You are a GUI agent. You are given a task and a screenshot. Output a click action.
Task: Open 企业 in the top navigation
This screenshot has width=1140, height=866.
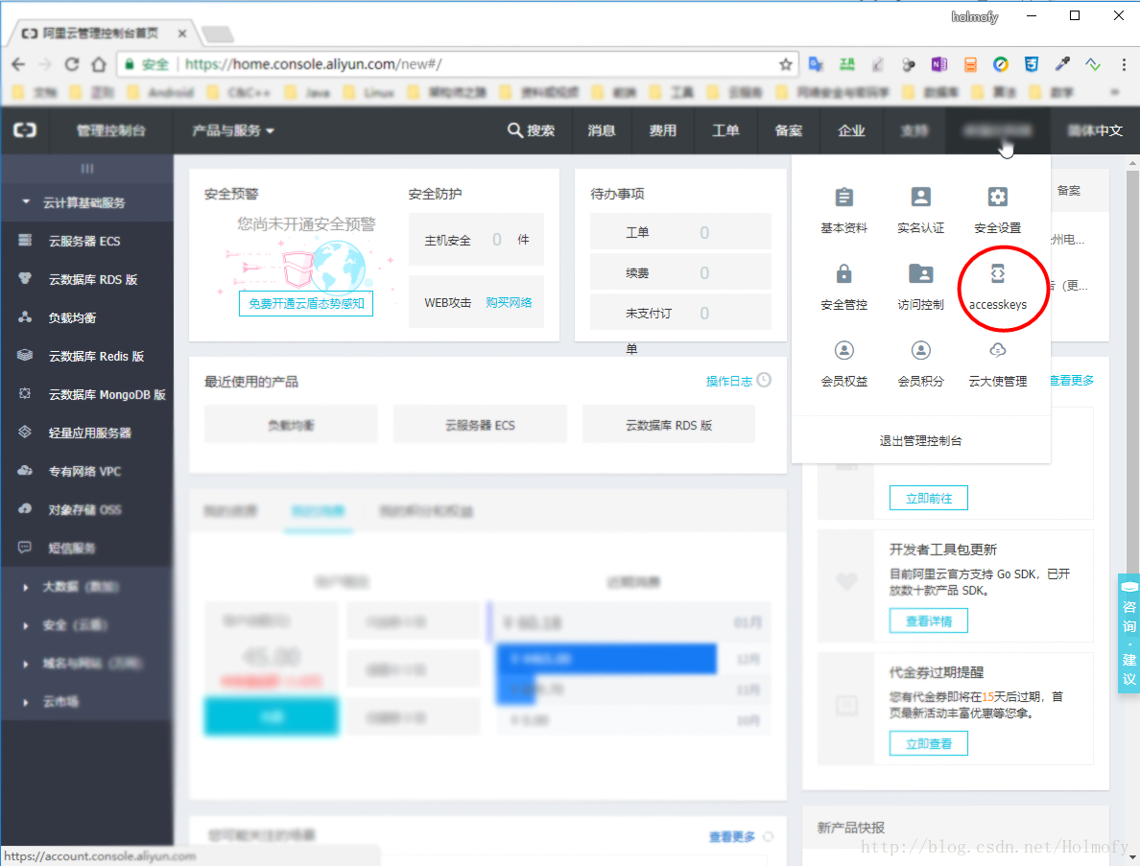click(851, 130)
